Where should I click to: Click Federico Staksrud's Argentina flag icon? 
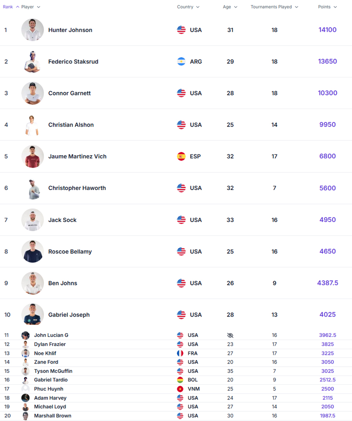[181, 61]
